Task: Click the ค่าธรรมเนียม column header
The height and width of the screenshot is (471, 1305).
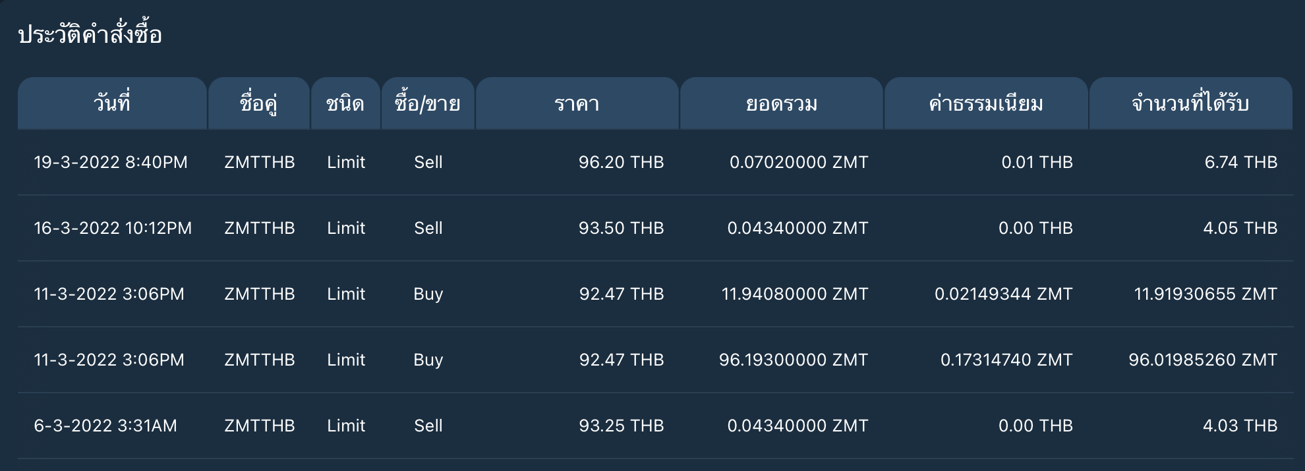Action: click(986, 103)
